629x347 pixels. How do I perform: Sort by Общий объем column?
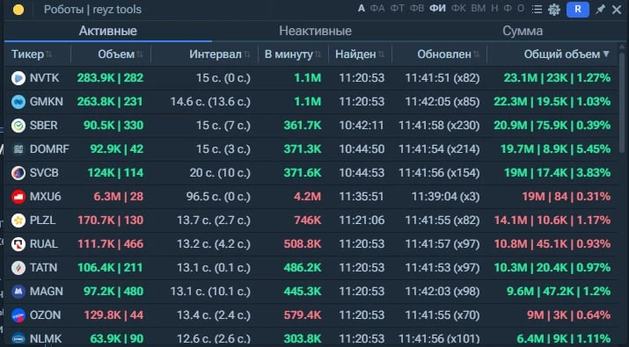coord(567,54)
